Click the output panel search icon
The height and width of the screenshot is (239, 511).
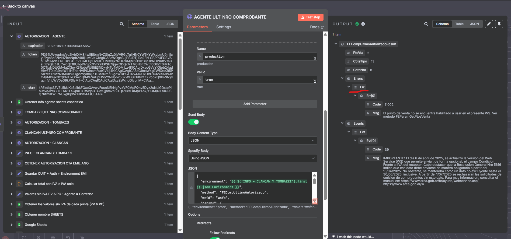426,24
